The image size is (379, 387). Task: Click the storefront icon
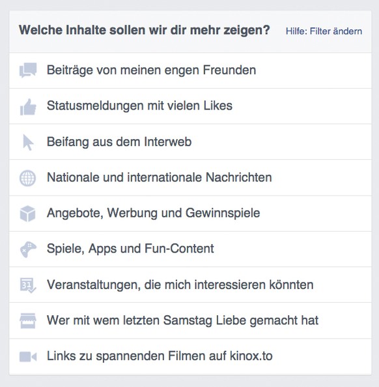click(x=28, y=321)
